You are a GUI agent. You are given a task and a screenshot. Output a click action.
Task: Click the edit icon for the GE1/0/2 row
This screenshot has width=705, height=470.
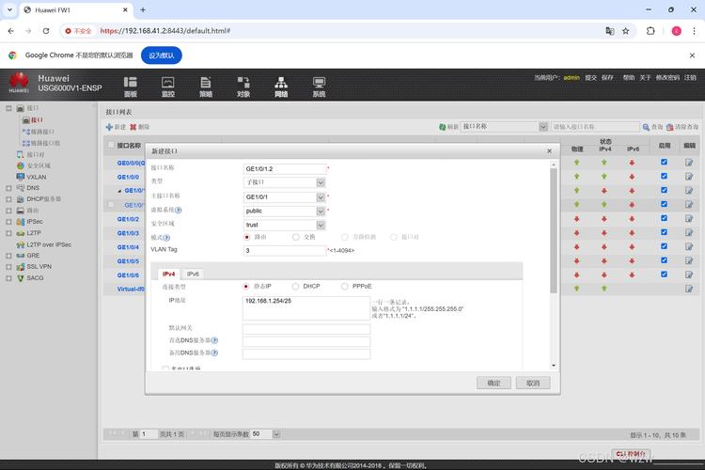tap(689, 219)
